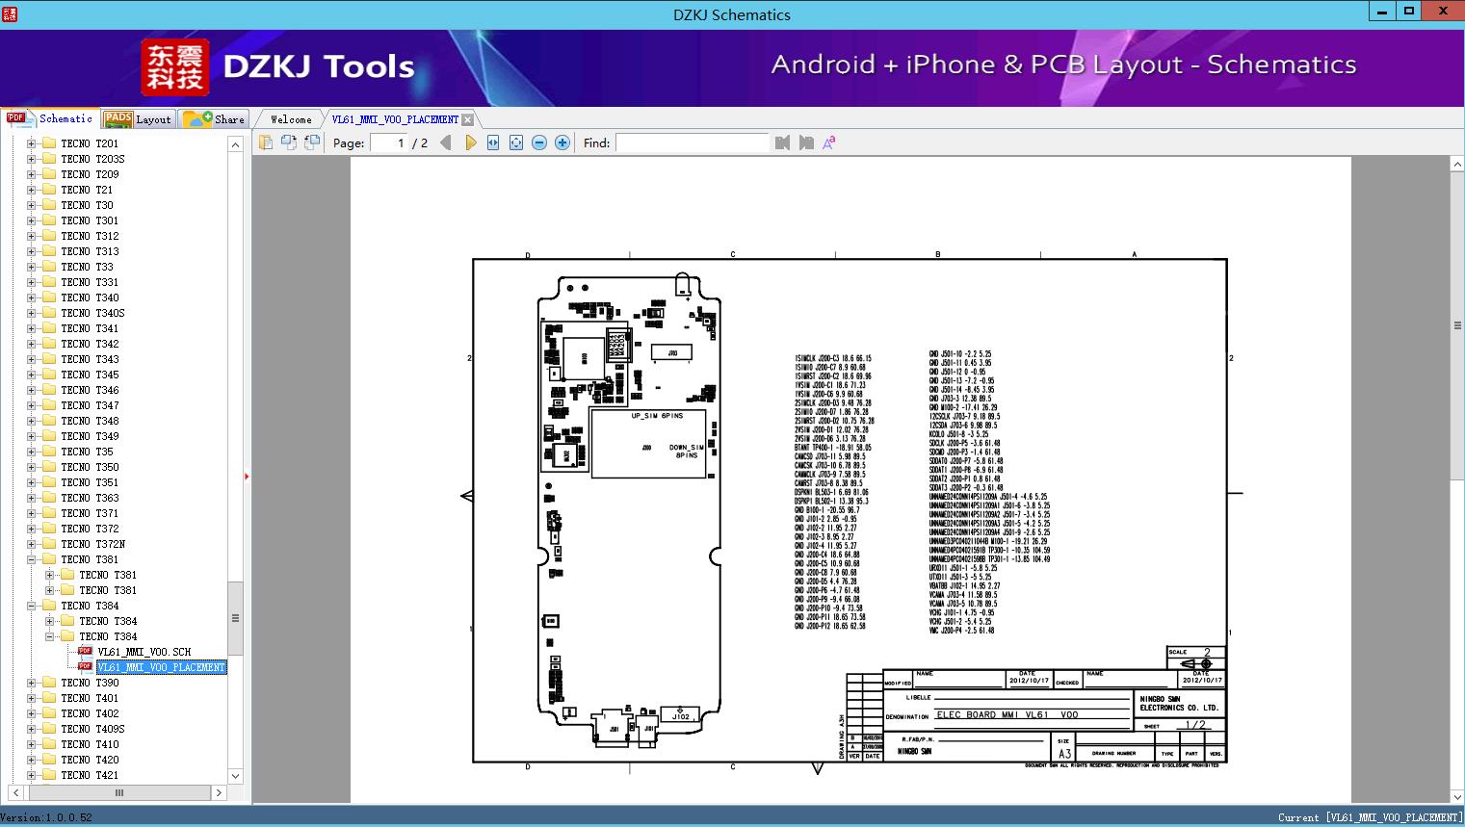
Task: Select the TECNO T410 folder
Action: tap(90, 744)
